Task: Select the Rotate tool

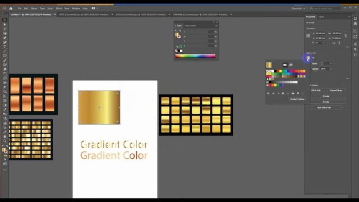Action: coord(4,74)
